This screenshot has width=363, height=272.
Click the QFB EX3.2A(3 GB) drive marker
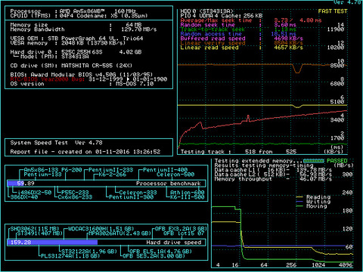(181, 229)
